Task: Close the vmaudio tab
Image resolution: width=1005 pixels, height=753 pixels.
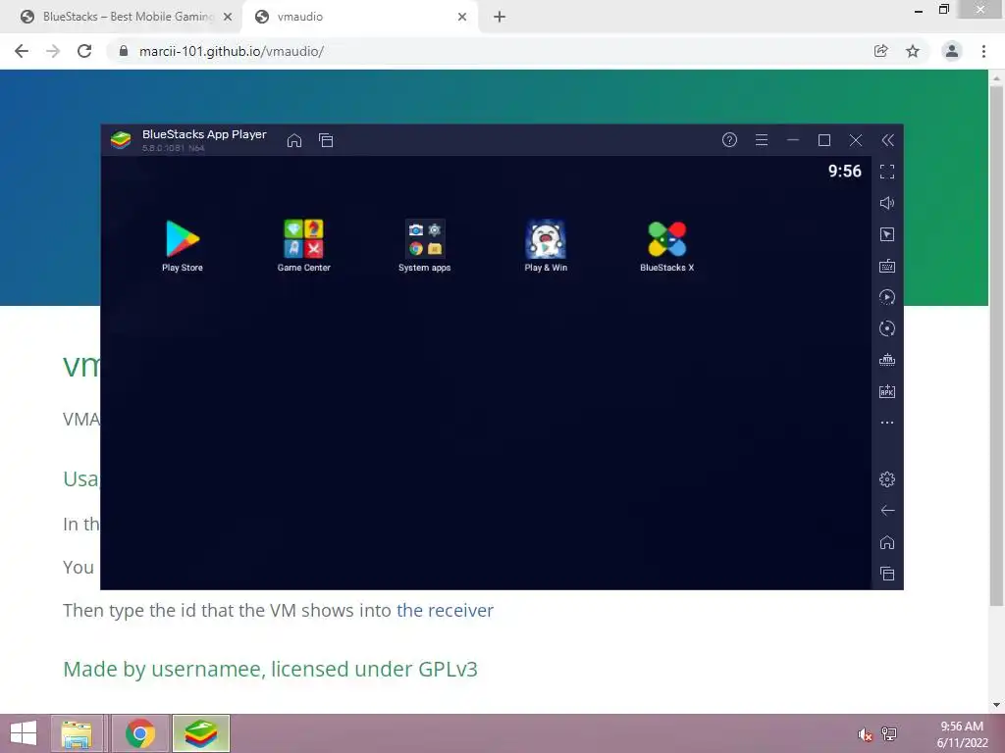Action: coord(462,17)
